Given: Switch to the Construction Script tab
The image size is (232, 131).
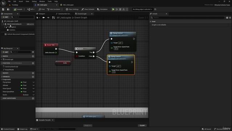Looking at the screenshot, I should (65, 14).
